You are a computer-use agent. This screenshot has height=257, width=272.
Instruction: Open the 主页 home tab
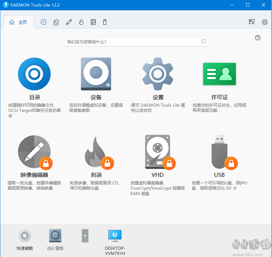tap(18, 22)
